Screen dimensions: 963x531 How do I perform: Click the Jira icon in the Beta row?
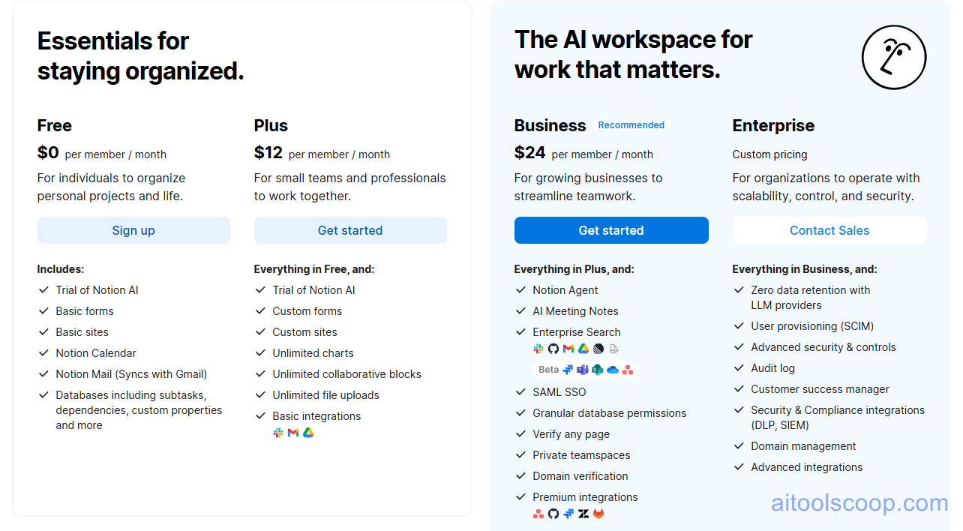(568, 369)
